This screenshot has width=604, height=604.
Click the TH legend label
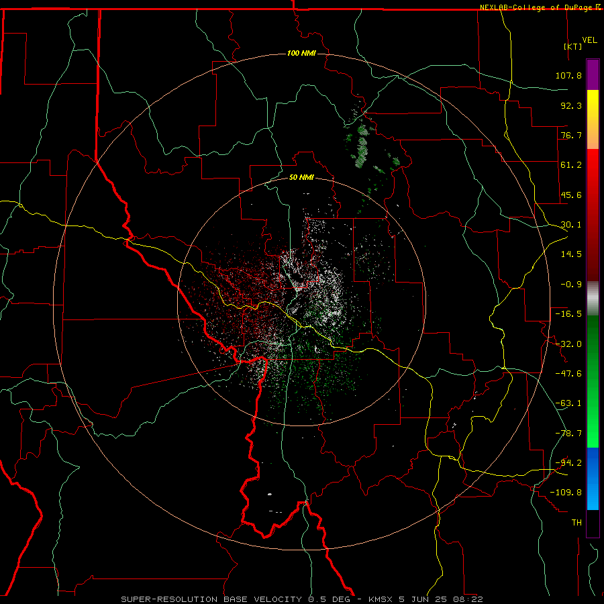[x=576, y=522]
